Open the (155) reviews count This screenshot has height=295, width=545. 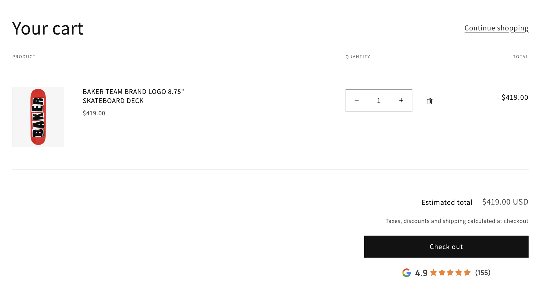click(483, 273)
